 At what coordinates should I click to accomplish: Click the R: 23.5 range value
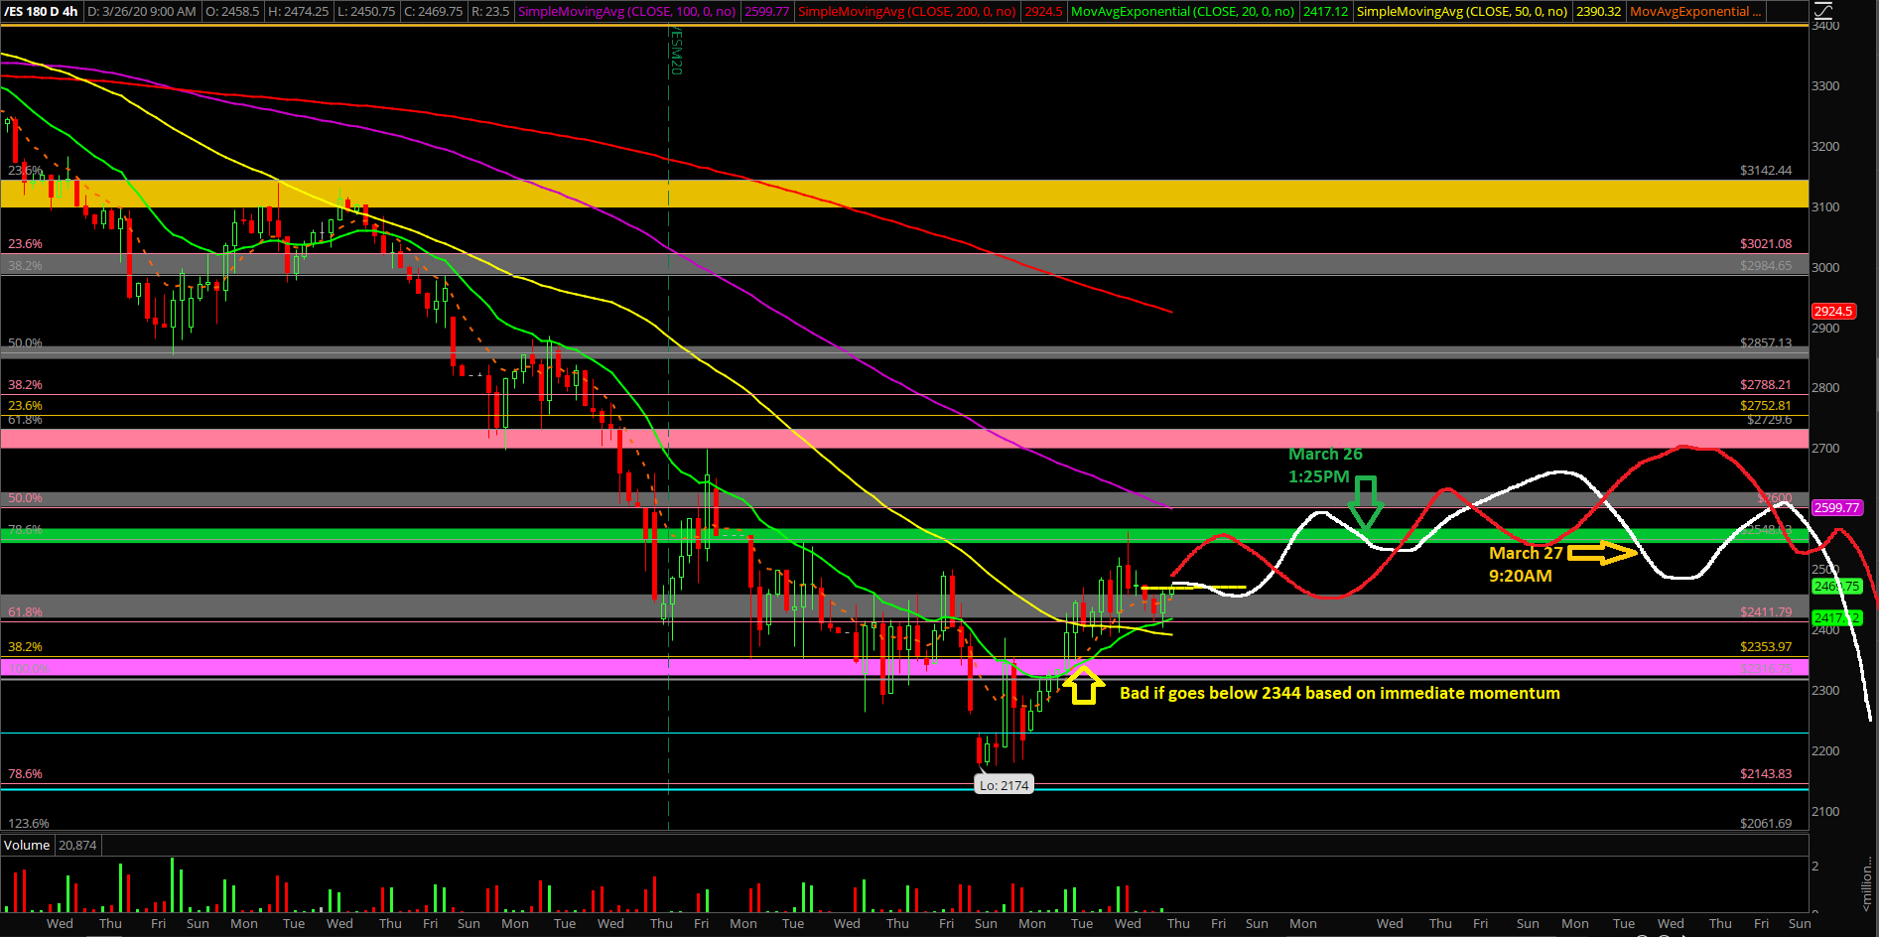pos(490,11)
